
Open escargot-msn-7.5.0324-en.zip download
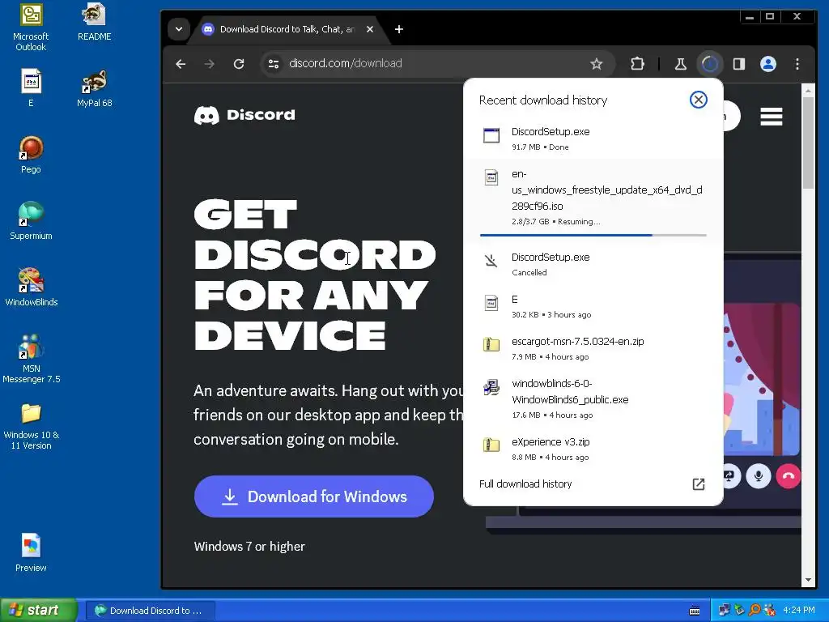(x=593, y=348)
